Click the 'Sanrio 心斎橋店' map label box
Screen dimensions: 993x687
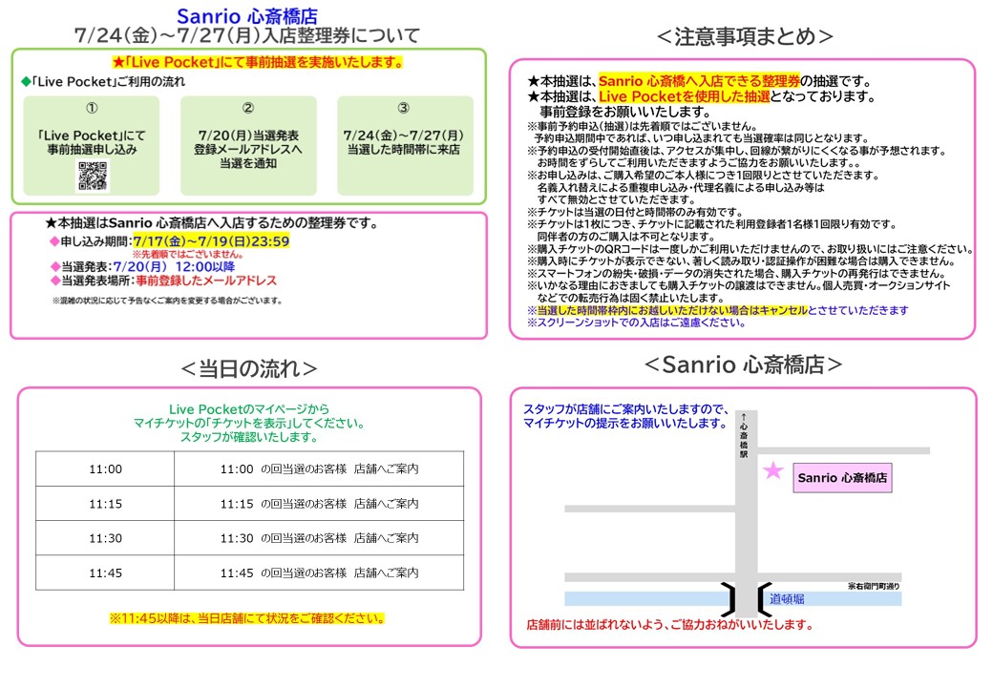(842, 478)
